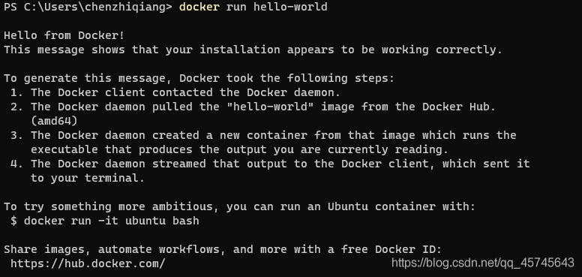582x277 pixels.
Task: Click step 2 'pulled the hello-world image' line
Action: click(x=253, y=107)
